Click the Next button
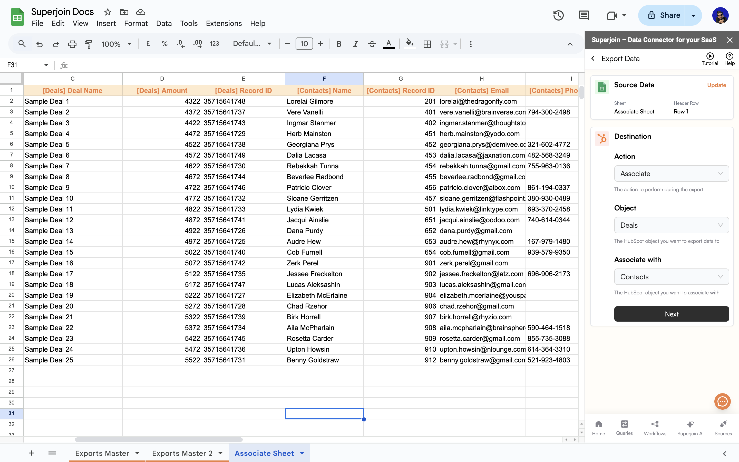Image resolution: width=739 pixels, height=462 pixels. click(671, 314)
